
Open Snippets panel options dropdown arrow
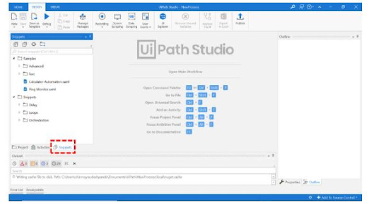tap(86, 37)
